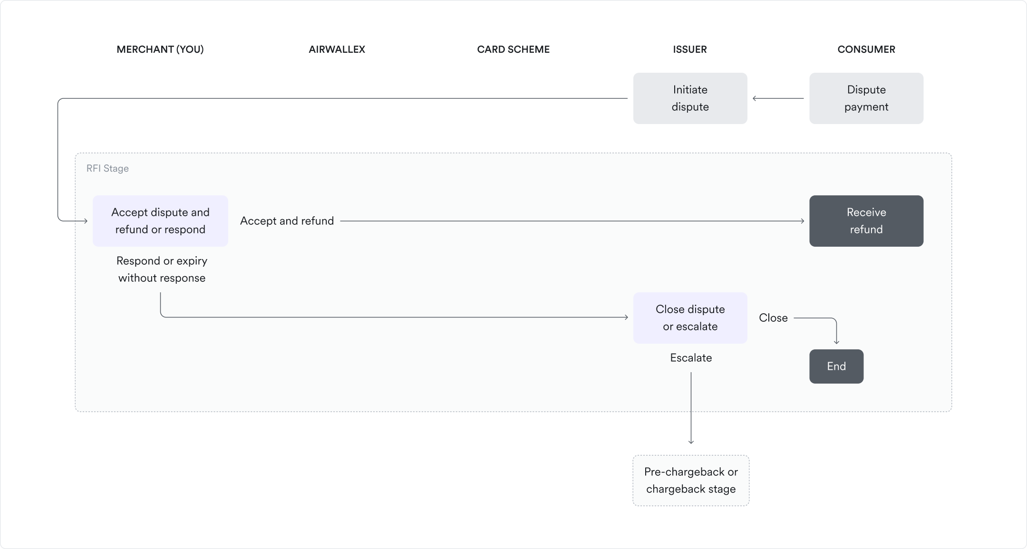Click the CARD SCHEME column header
The width and height of the screenshot is (1027, 549).
pyautogui.click(x=513, y=49)
